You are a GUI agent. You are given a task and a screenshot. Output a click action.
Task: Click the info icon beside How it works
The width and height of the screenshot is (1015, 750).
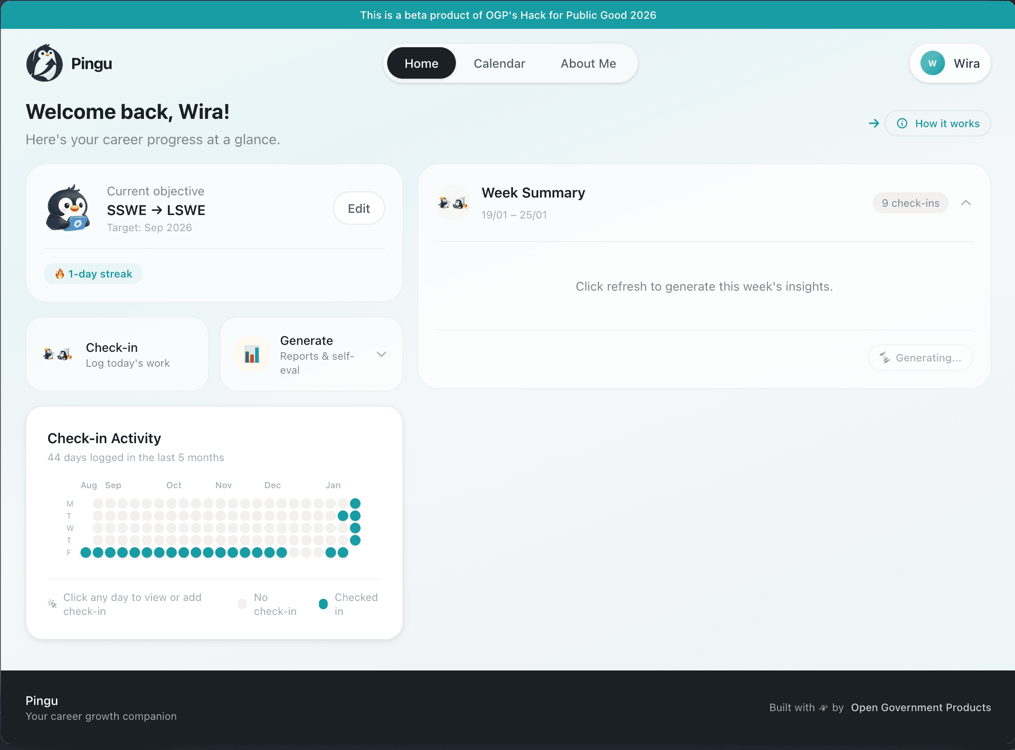point(902,123)
